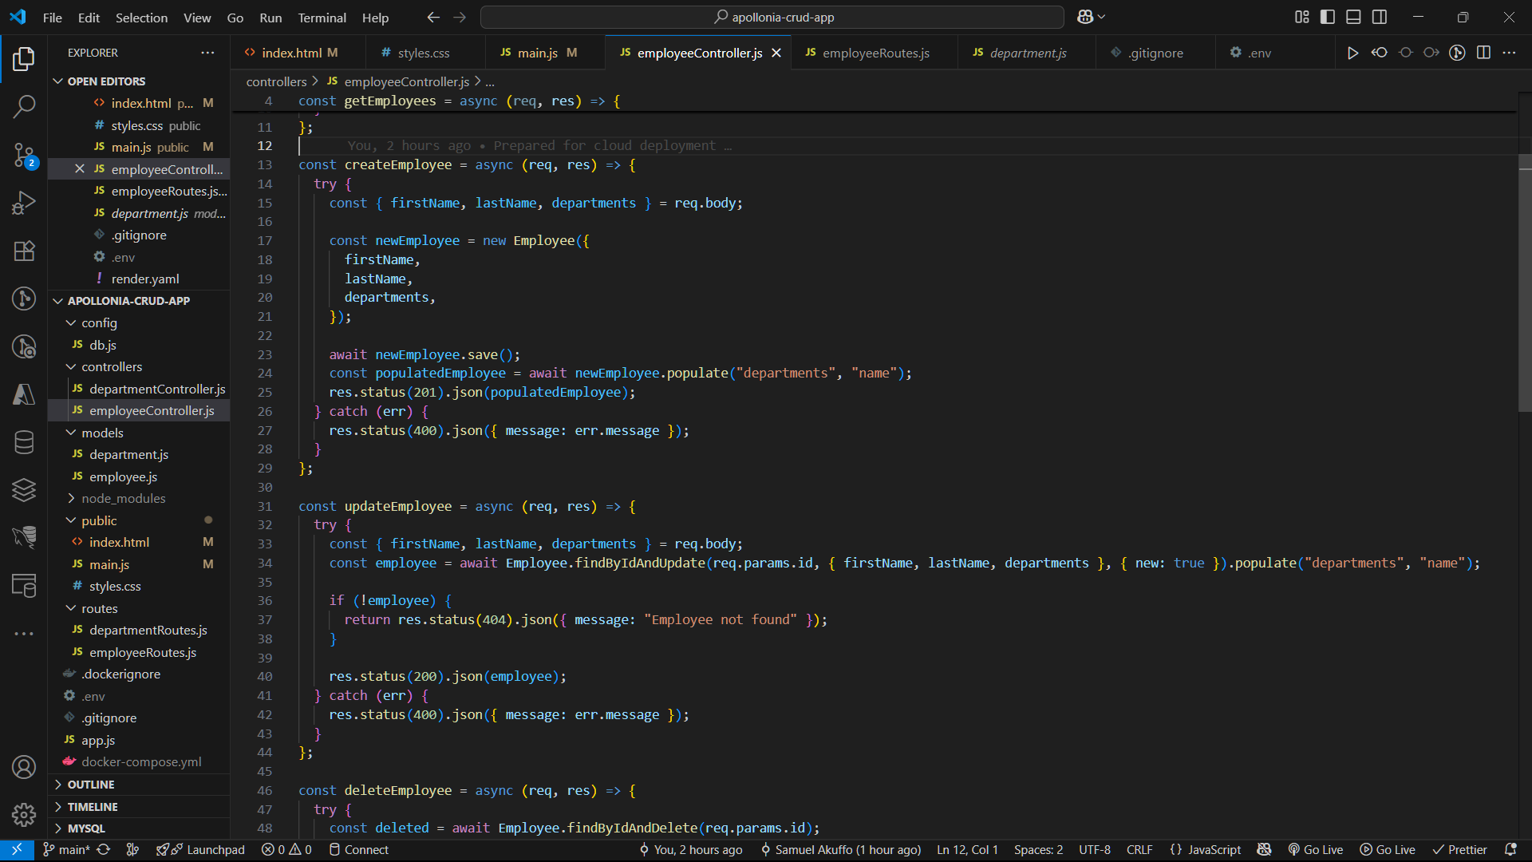Screen dimensions: 1532x862
Task: Collapse the models folder
Action: (139, 433)
